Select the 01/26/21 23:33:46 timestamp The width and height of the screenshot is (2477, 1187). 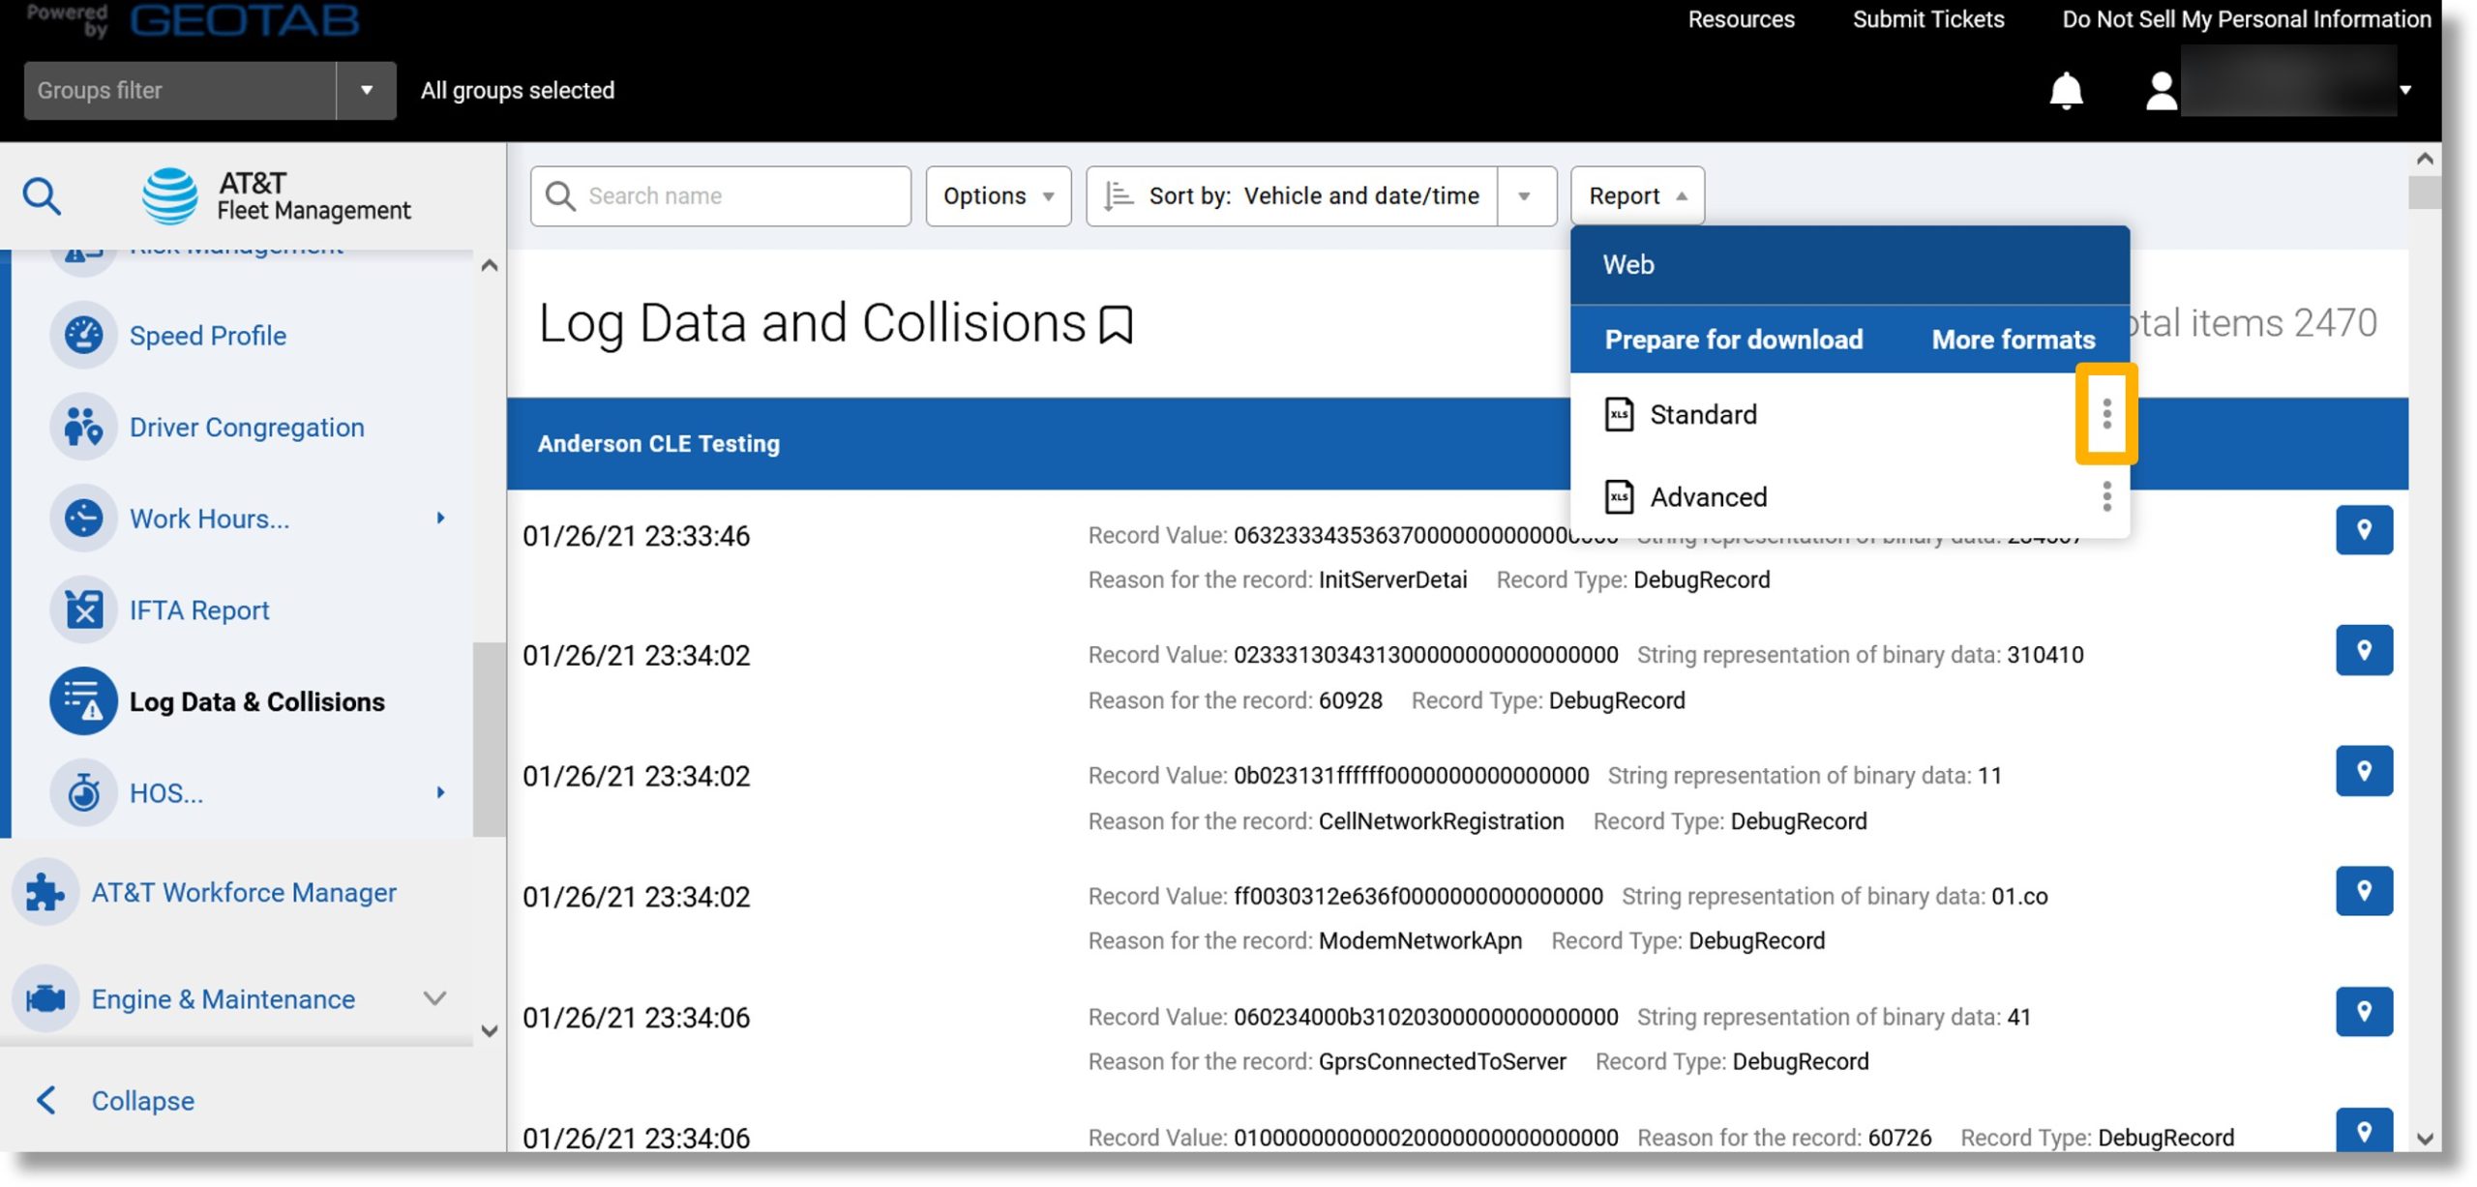point(636,535)
